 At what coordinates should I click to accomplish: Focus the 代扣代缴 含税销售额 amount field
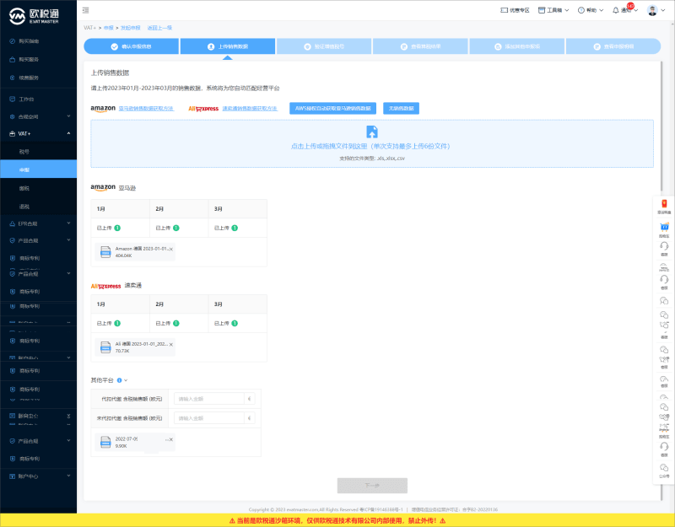point(209,399)
